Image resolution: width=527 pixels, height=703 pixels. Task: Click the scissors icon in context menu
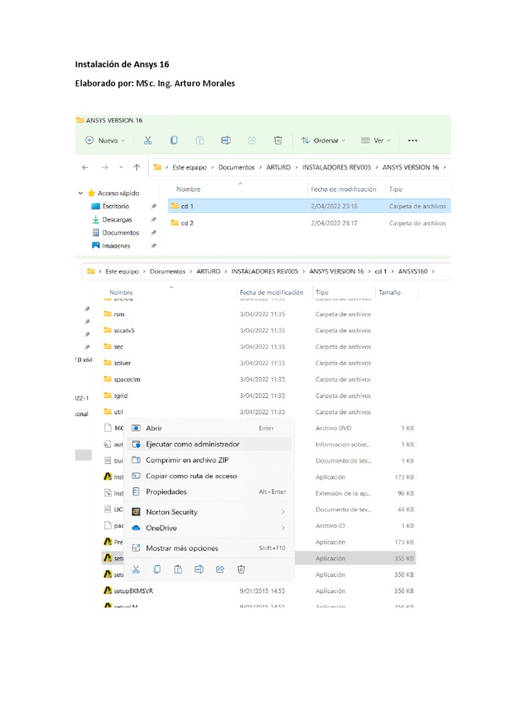(137, 569)
